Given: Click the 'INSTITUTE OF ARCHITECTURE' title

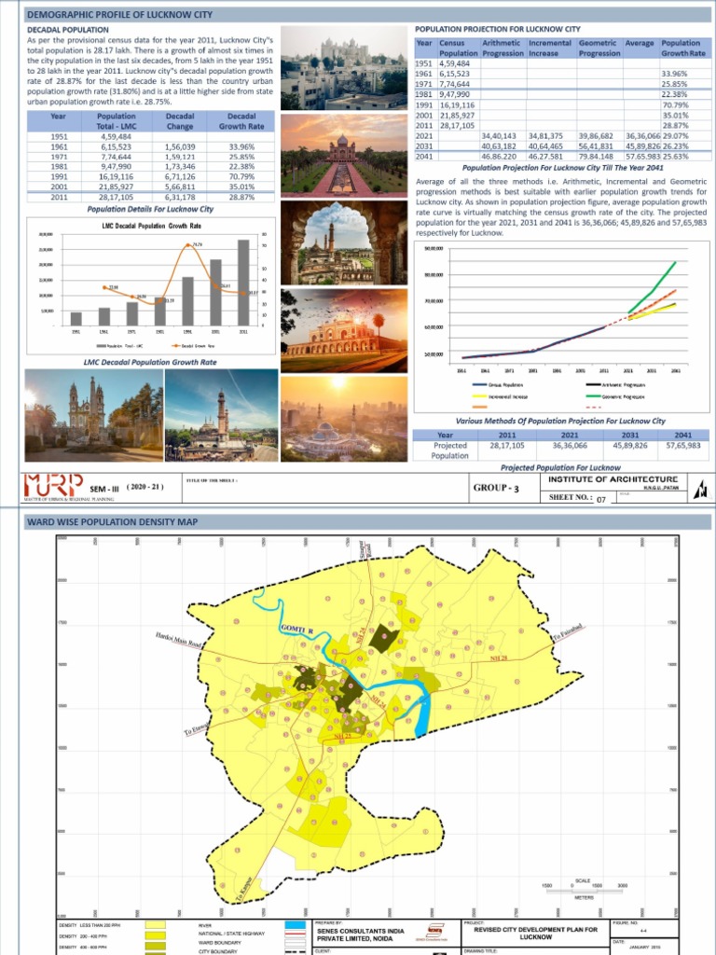Looking at the screenshot, I should coord(613,479).
